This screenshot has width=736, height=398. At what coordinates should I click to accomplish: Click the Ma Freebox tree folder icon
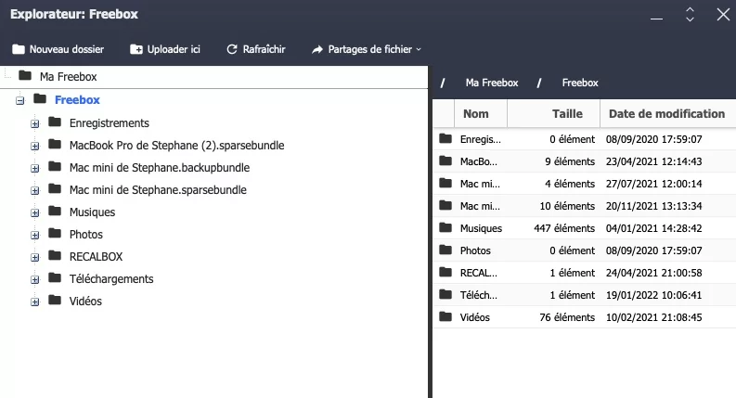tap(25, 75)
